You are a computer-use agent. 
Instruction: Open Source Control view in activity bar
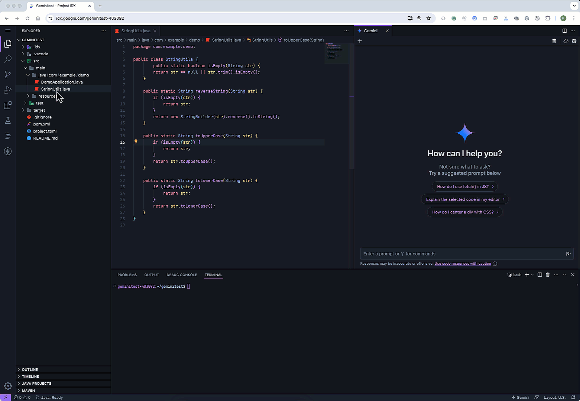tap(7, 75)
